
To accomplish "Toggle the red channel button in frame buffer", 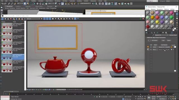I will click(x=44, y=19).
